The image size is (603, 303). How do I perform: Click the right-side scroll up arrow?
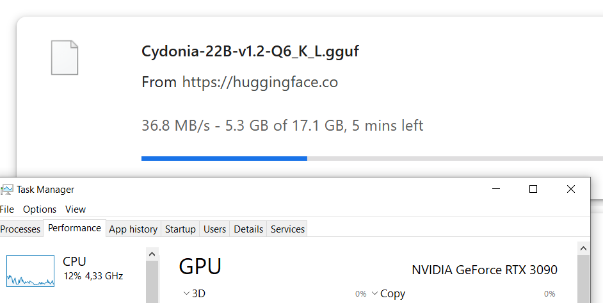[x=583, y=249]
